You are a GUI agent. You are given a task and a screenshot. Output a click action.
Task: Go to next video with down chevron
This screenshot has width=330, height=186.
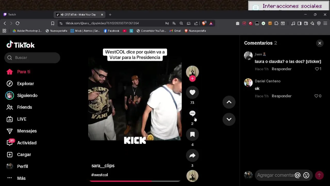(x=229, y=119)
